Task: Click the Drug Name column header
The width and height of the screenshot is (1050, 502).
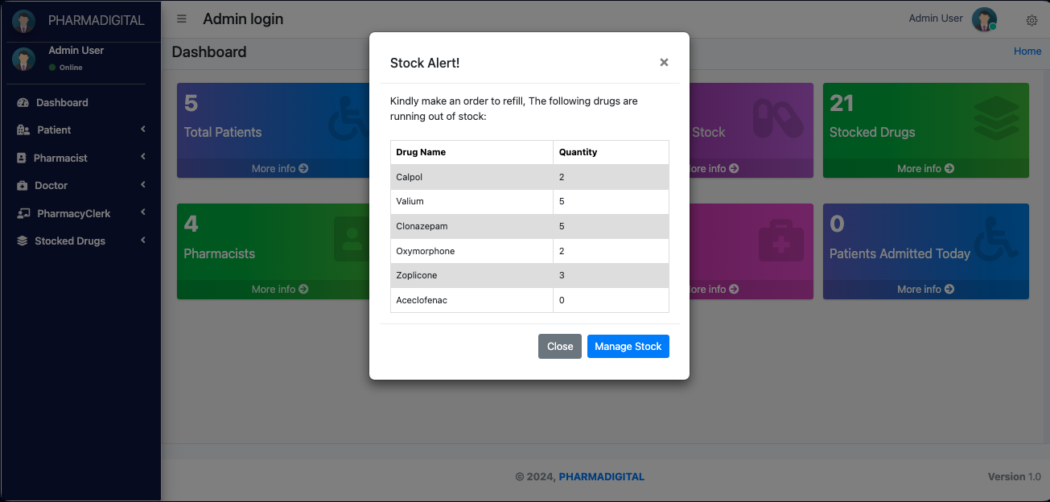Action: pyautogui.click(x=471, y=152)
